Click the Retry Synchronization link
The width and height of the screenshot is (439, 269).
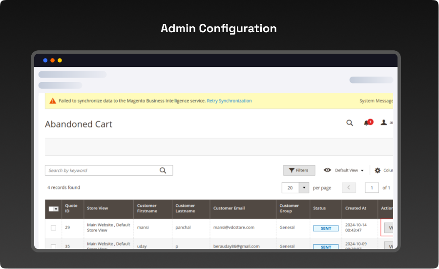[x=229, y=101]
